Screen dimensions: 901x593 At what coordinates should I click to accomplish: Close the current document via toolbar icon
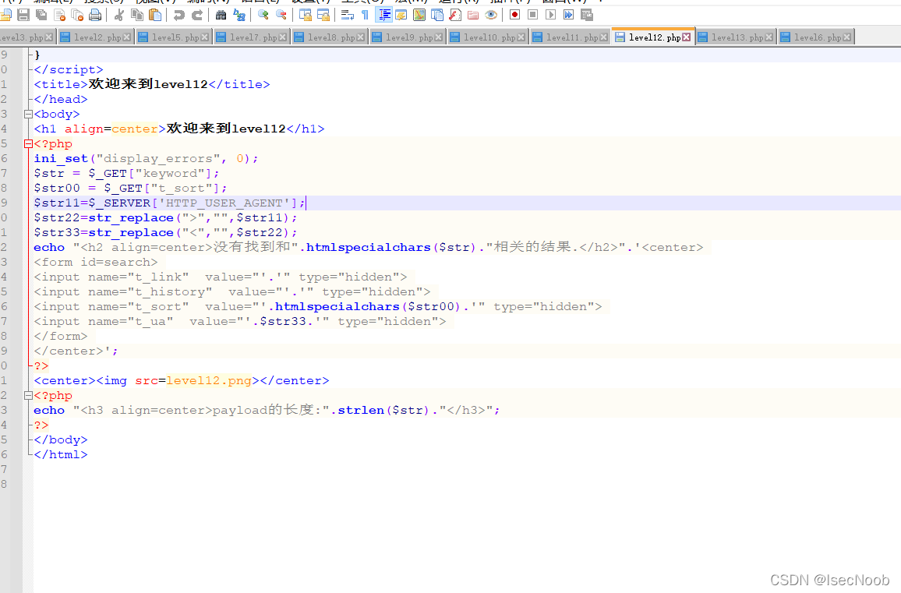point(59,14)
